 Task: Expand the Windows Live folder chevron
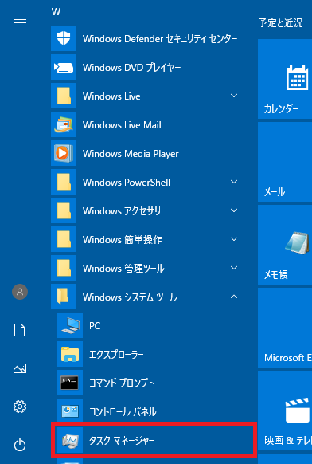pos(234,96)
